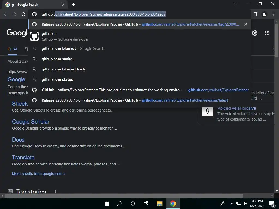Open the volume tray icon
The width and height of the screenshot is (279, 209).
click(245, 204)
